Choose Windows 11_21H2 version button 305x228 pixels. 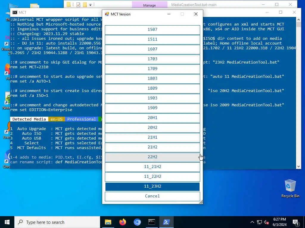tap(152, 167)
